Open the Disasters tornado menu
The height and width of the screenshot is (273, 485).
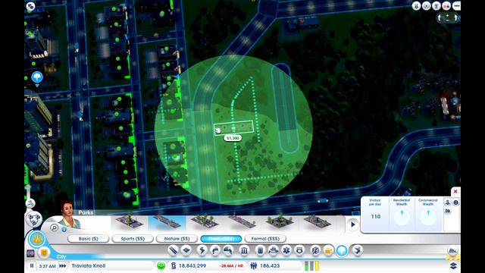pyautogui.click(x=357, y=250)
